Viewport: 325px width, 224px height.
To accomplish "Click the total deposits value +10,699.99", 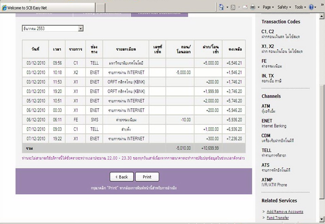I will pos(210,148).
